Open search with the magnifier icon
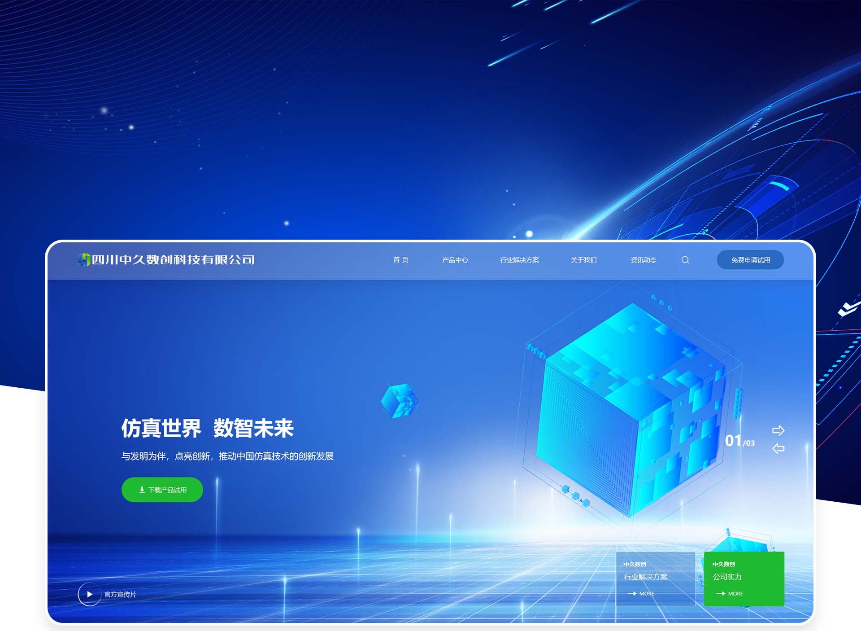 click(685, 260)
